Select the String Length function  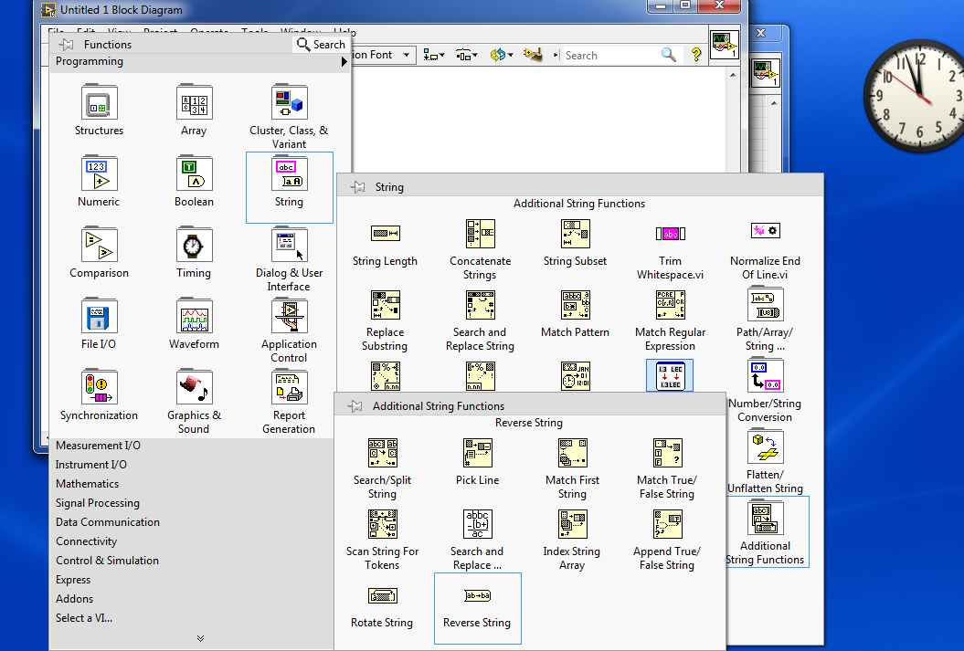coord(385,234)
